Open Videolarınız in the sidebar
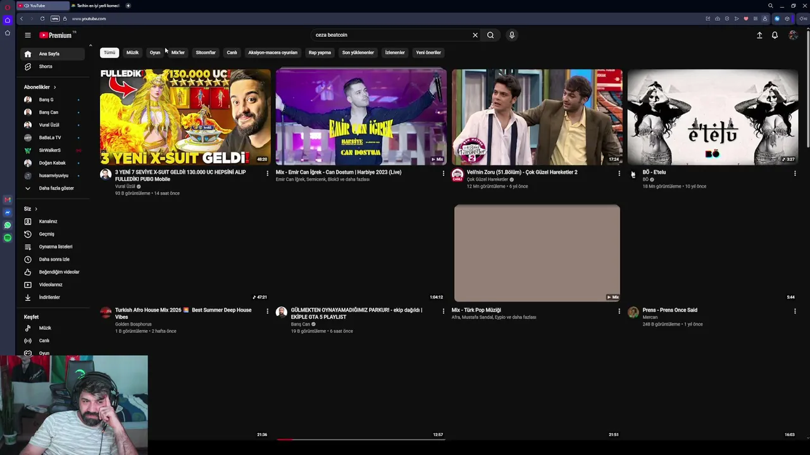The image size is (810, 455). pos(52,284)
